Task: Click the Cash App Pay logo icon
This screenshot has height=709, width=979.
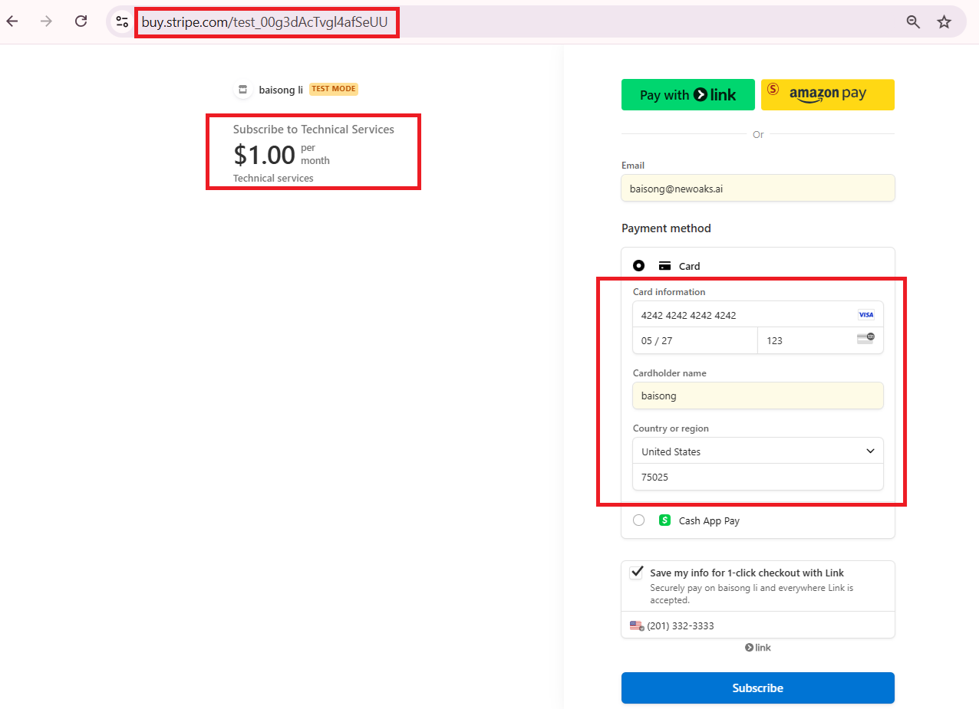Action: click(x=665, y=520)
